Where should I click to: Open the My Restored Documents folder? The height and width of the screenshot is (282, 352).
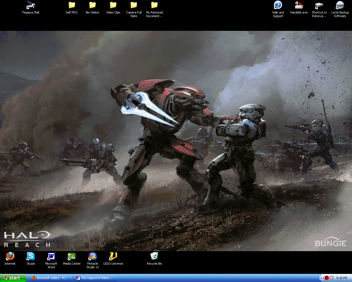tap(154, 6)
